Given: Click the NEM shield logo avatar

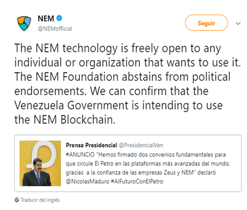Looking at the screenshot, I should click(24, 23).
